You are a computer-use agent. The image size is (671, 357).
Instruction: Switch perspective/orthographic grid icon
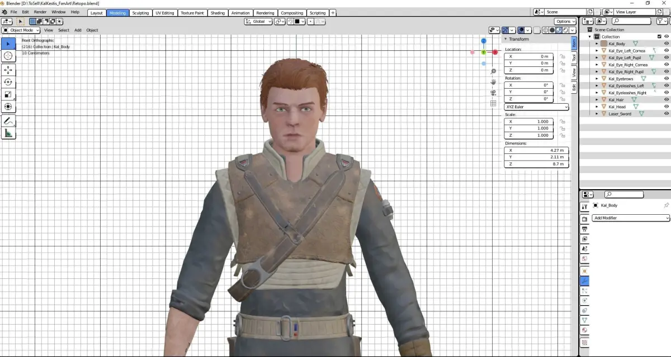493,103
